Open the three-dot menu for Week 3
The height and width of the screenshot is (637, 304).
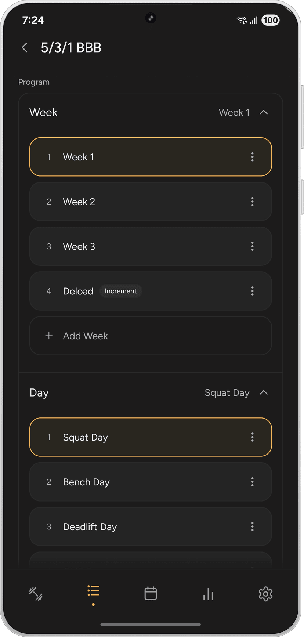252,246
